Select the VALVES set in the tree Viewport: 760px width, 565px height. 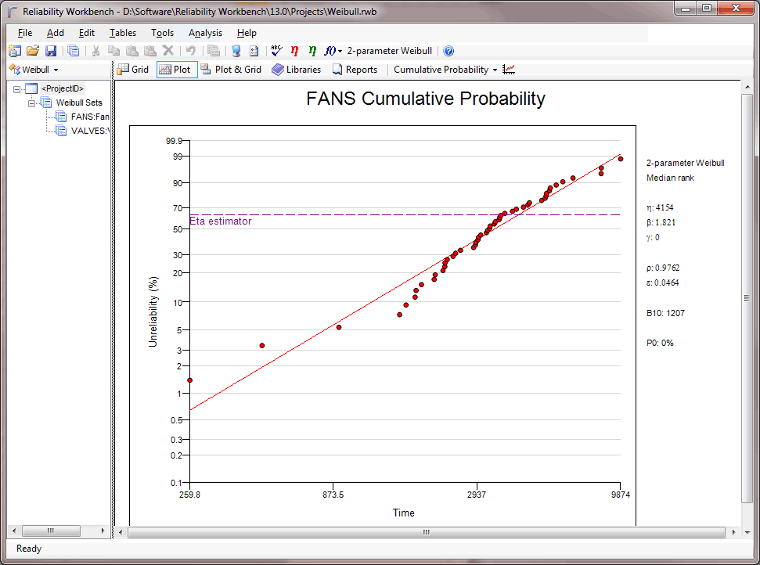pos(88,131)
